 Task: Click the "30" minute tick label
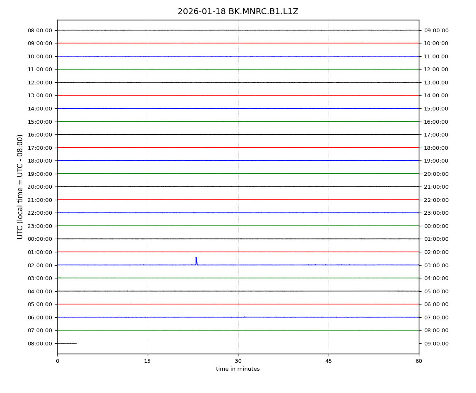coord(238,361)
